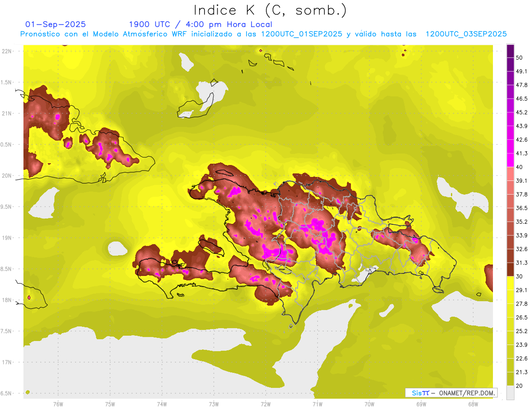Click the '22N' latitude label

click(x=6, y=51)
